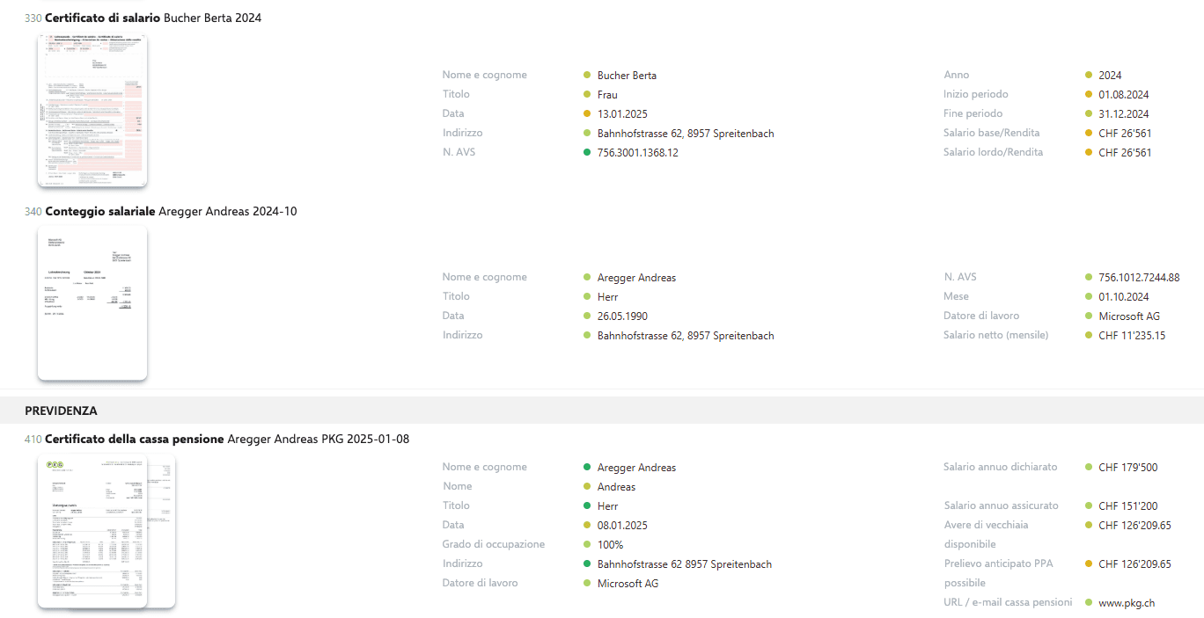This screenshot has width=1204, height=618.
Task: Select the declared annual salary "CHF 179'500"
Action: click(1128, 467)
